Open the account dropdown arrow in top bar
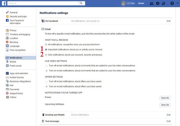The height and width of the screenshot is (126, 180). (178, 3)
